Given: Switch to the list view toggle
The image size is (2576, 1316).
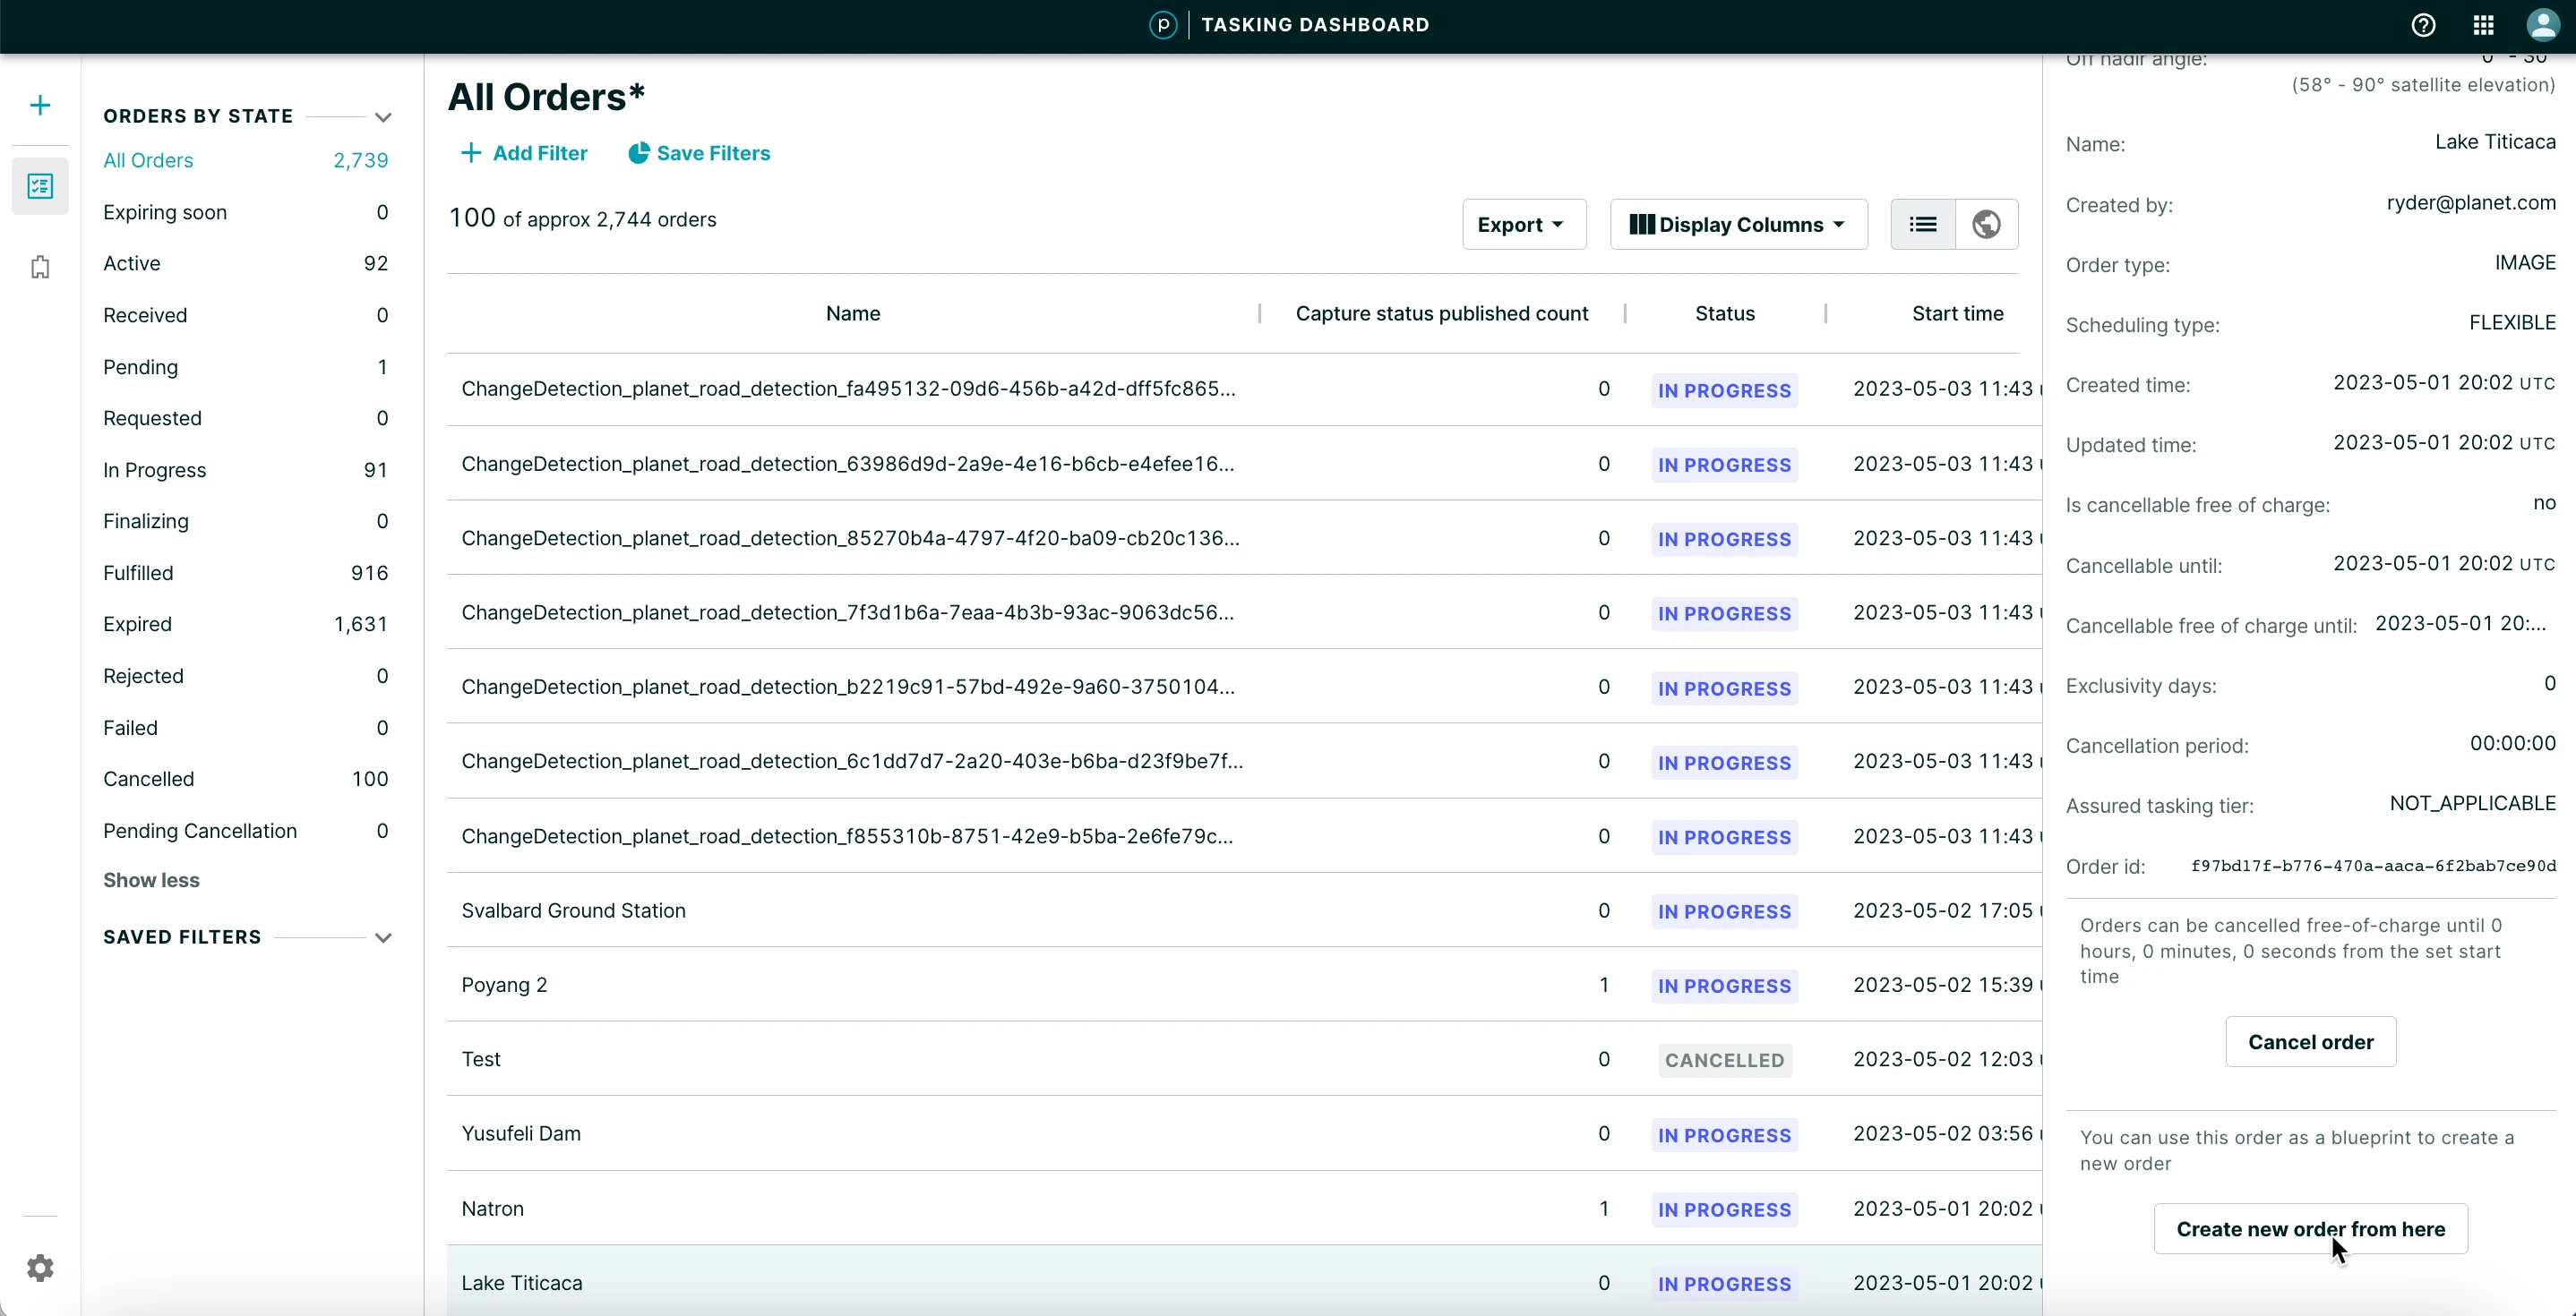Looking at the screenshot, I should click(x=1922, y=224).
